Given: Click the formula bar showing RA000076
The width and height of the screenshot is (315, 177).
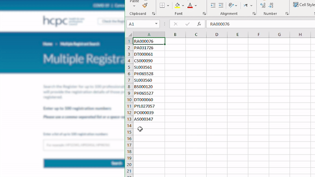Looking at the screenshot, I should tap(261, 24).
